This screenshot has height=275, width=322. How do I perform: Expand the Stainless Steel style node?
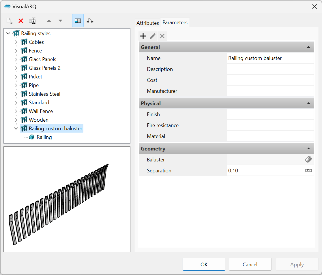tap(16, 94)
